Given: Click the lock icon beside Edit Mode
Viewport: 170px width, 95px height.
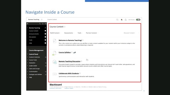Looking at the screenshot, I should pyautogui.click(x=126, y=20).
